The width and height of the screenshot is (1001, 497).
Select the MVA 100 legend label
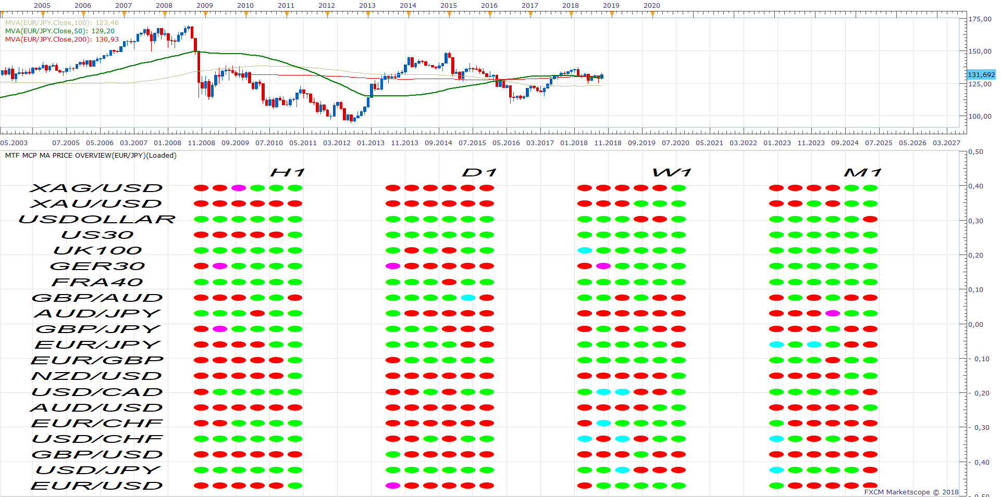tap(62, 23)
